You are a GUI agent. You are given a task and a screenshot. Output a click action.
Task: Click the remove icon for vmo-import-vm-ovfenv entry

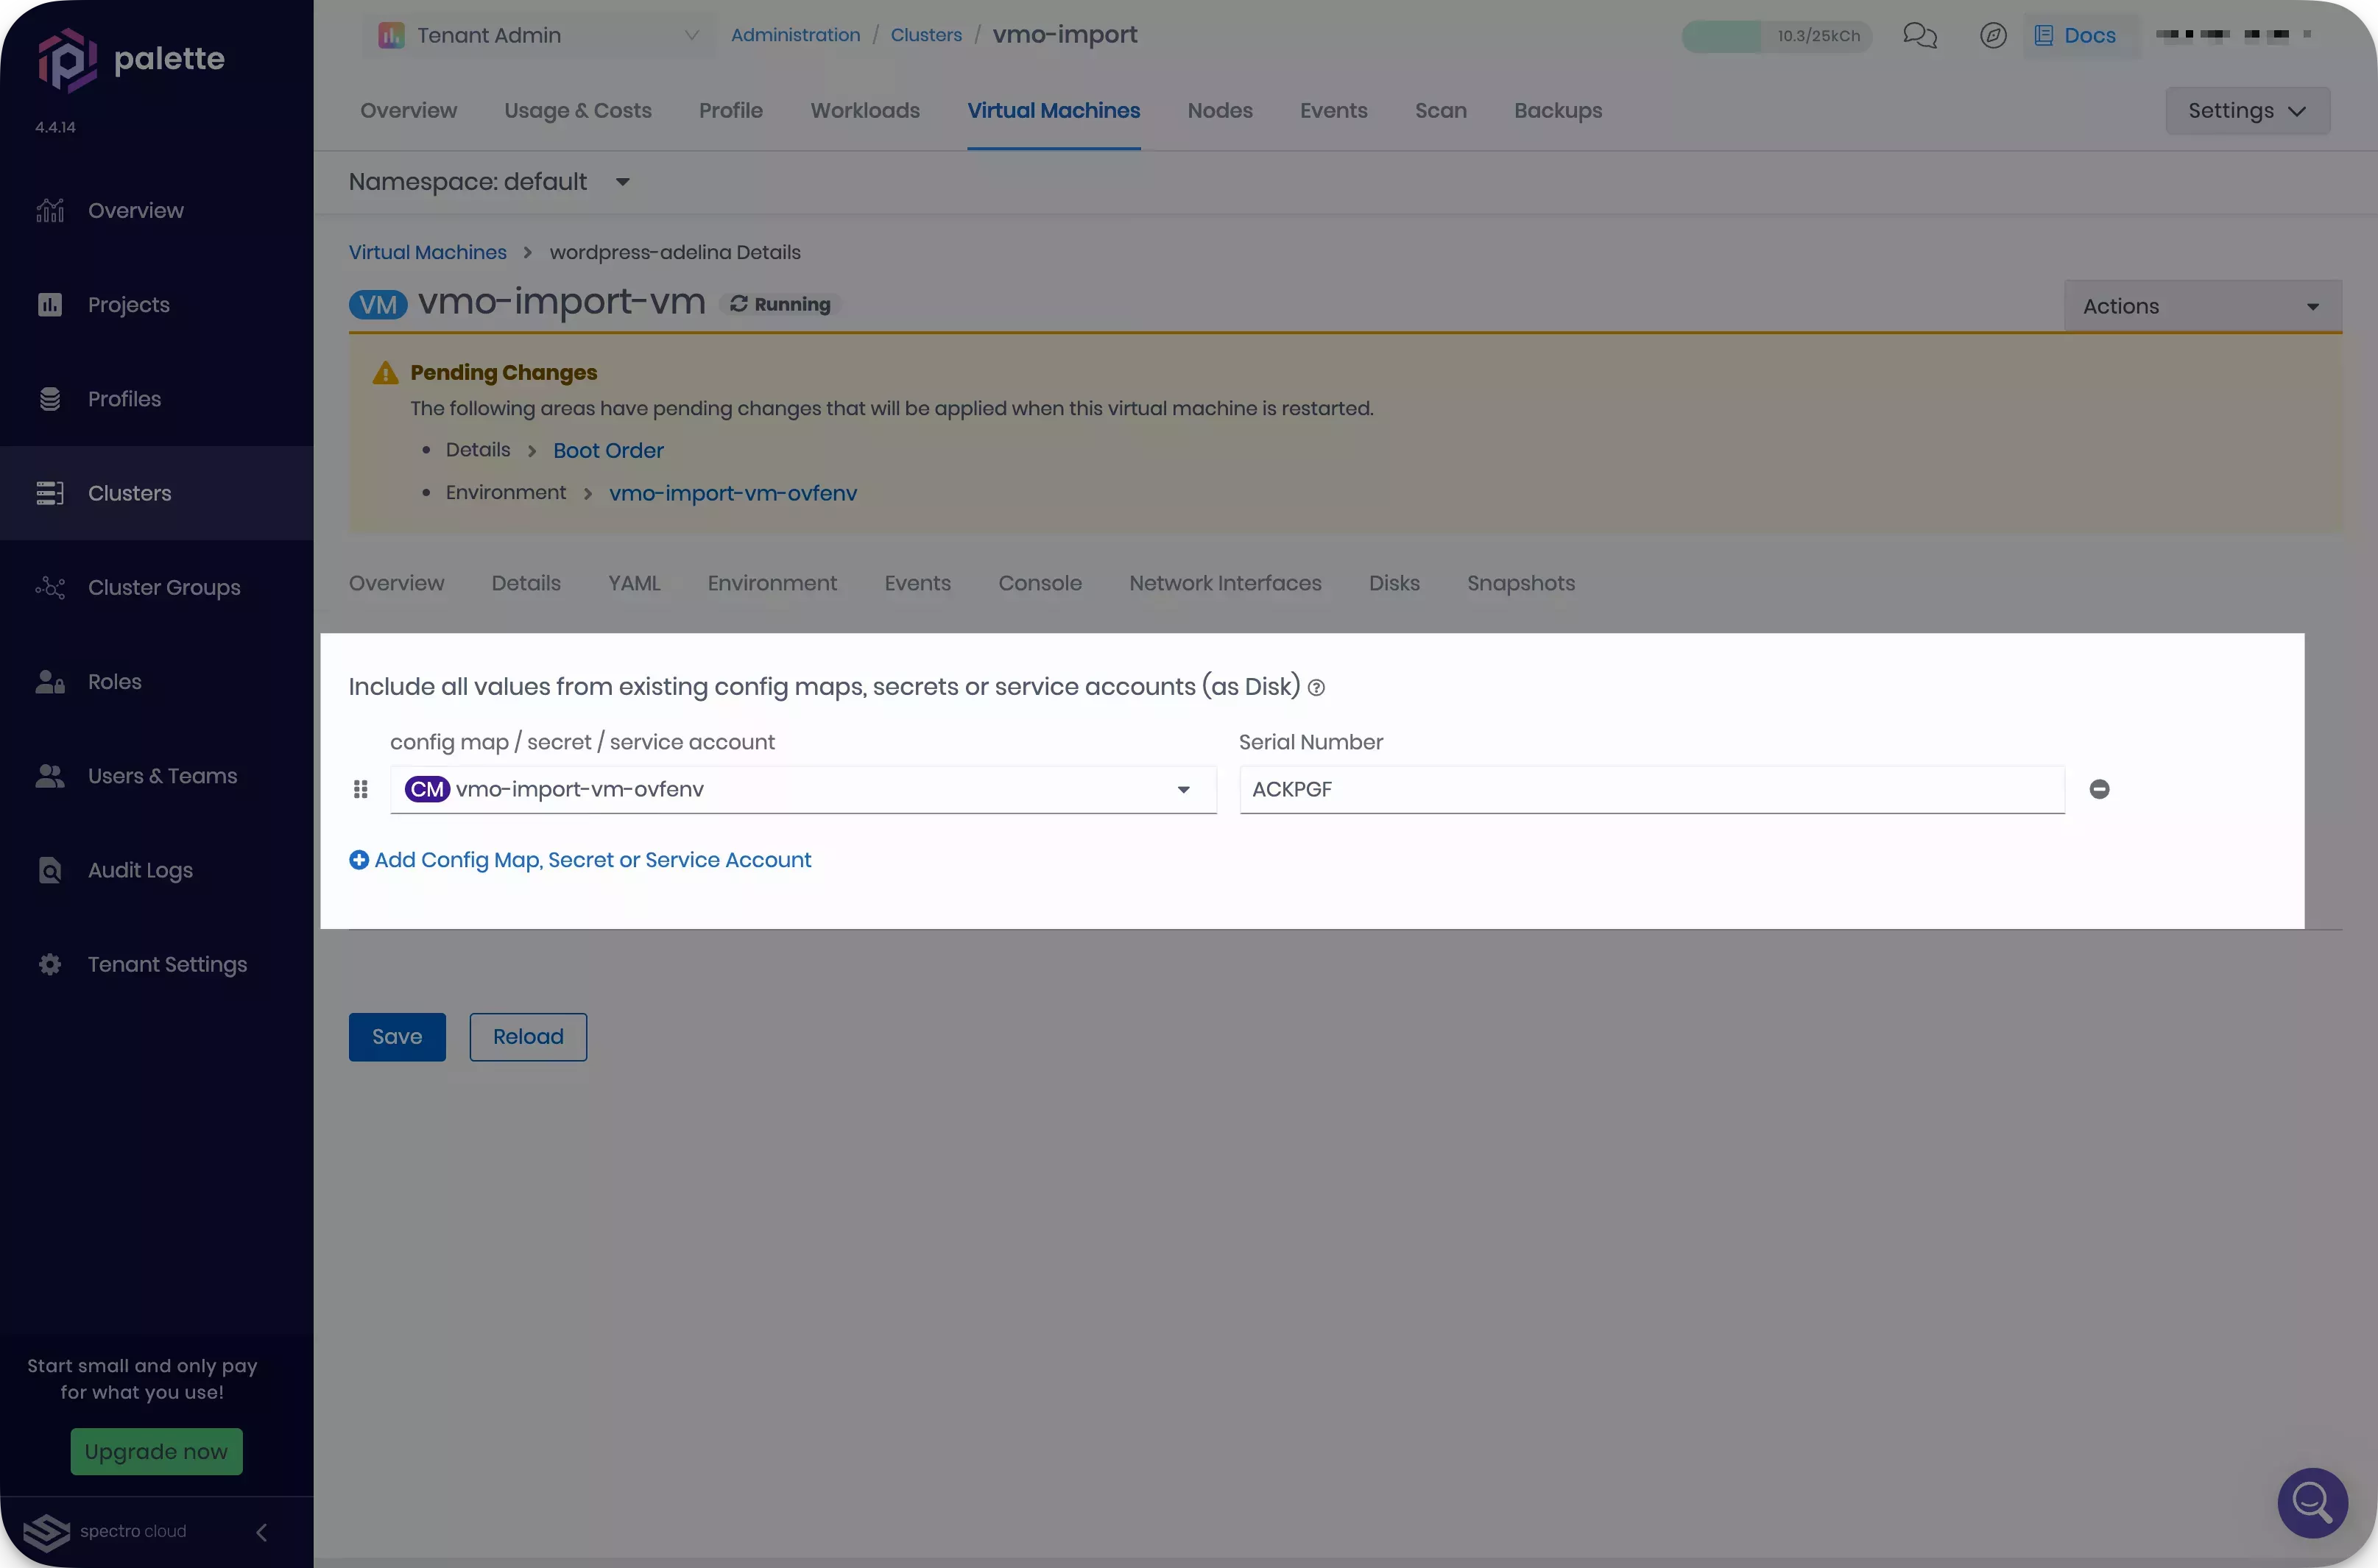tap(2098, 789)
